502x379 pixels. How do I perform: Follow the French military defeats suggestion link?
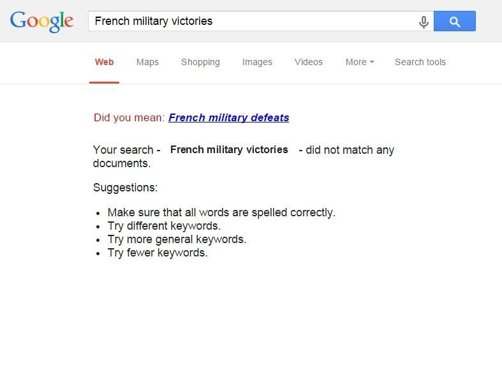pyautogui.click(x=228, y=117)
